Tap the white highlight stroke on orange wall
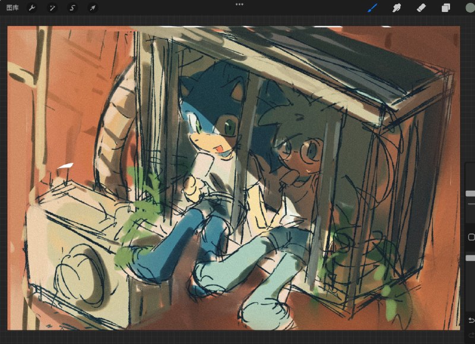 [65, 166]
